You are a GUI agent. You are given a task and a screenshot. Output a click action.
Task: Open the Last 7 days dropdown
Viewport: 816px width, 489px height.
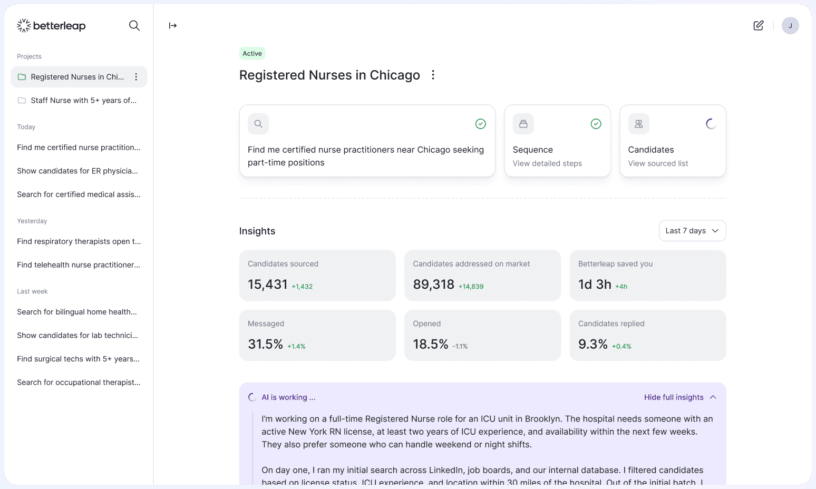pyautogui.click(x=692, y=230)
